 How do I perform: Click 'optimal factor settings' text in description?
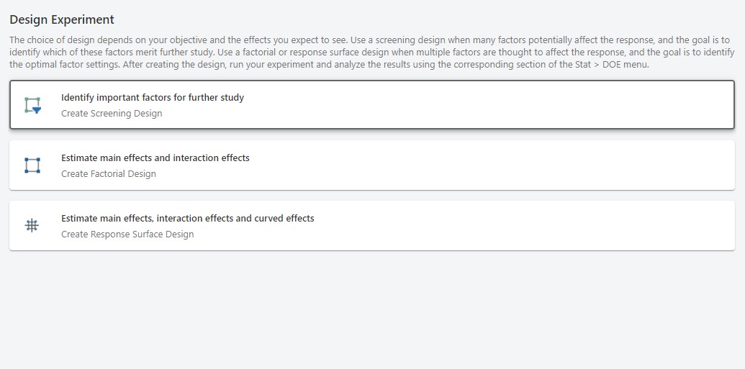[x=62, y=65]
